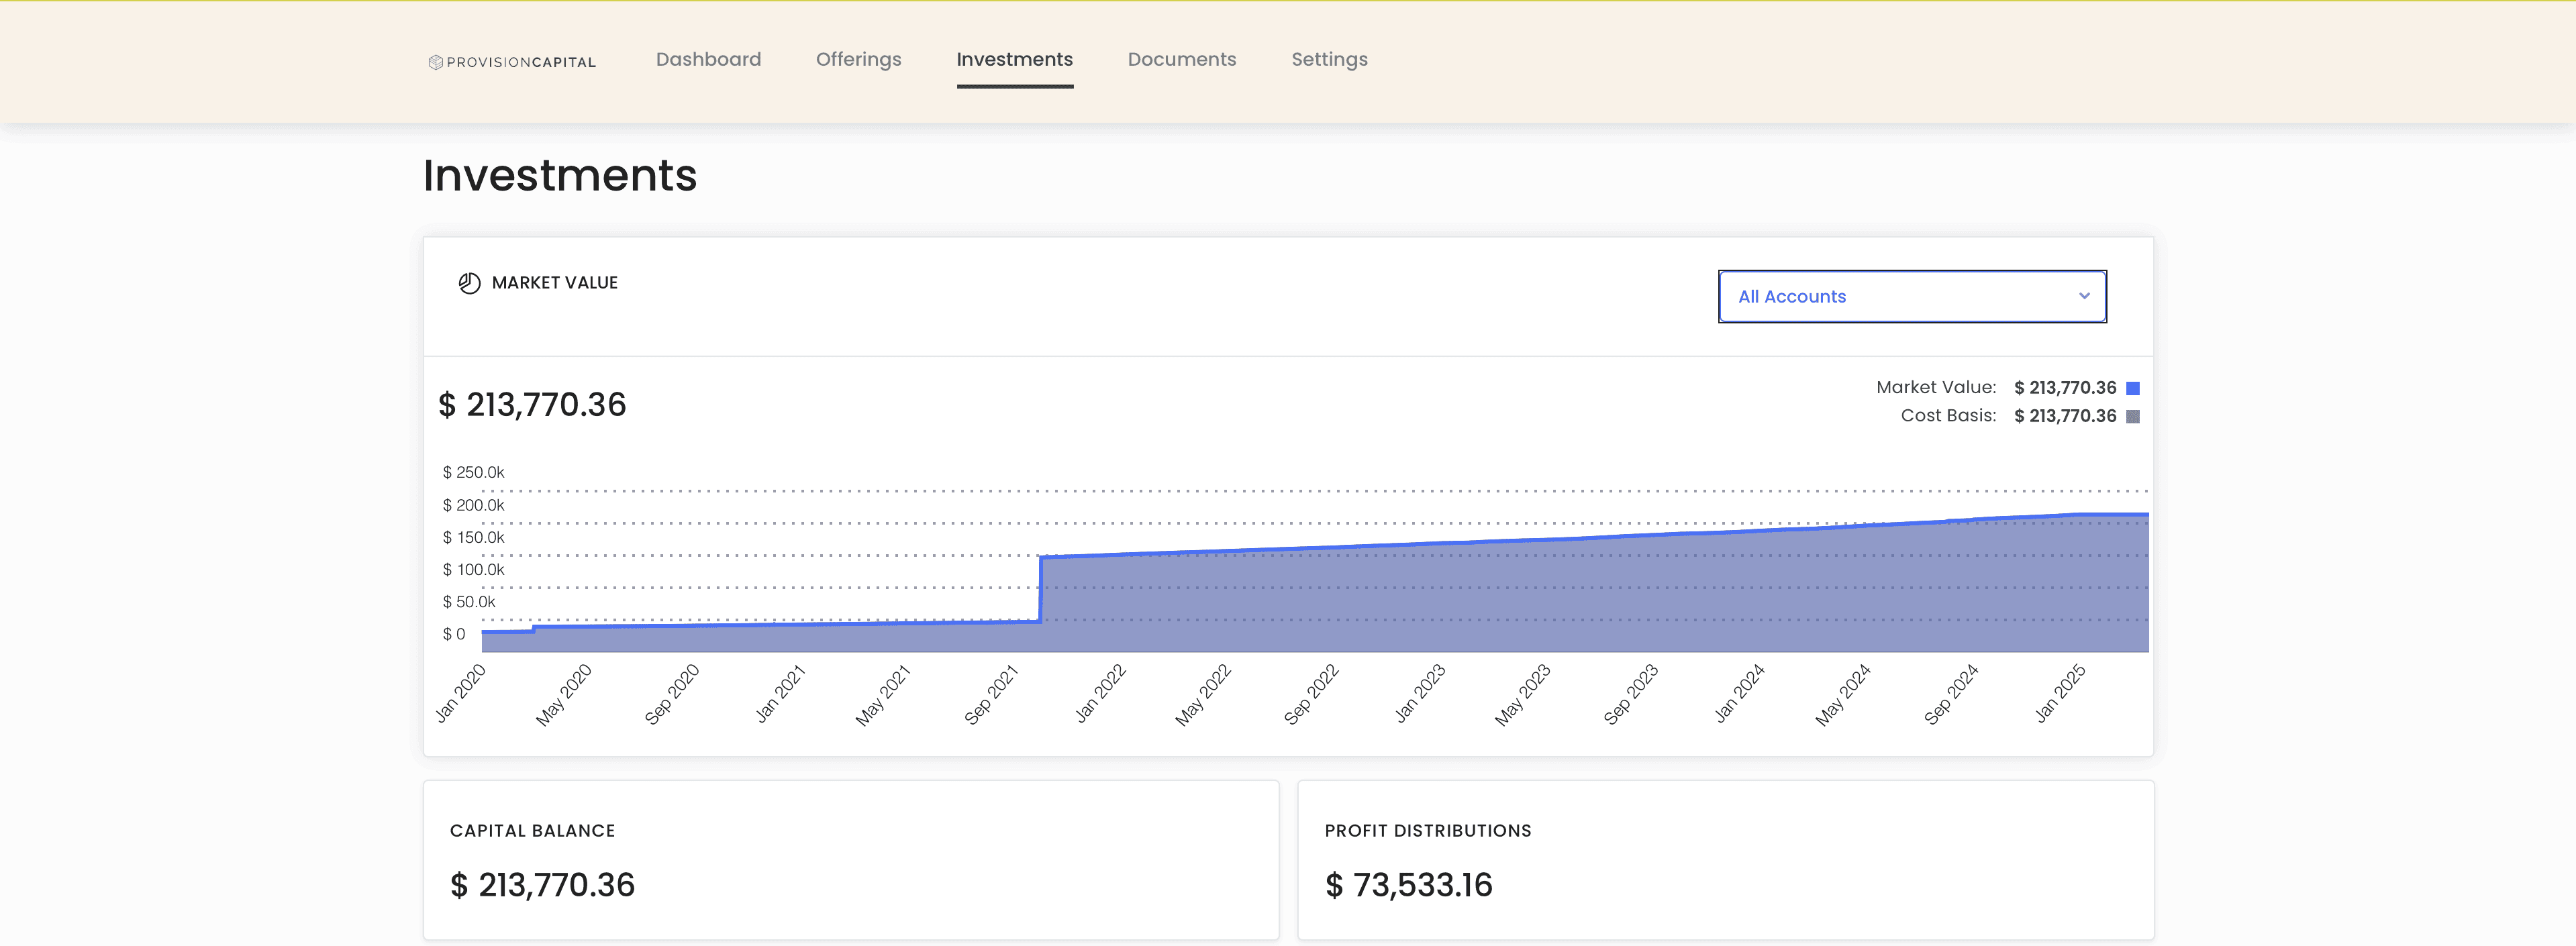Click the gray Cost Basis legend square
Image resolution: width=2576 pixels, height=946 pixels.
click(x=2132, y=416)
